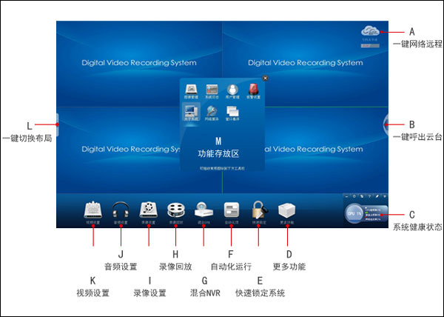
Task: Click left-edge layout switch handle
Action: pos(58,124)
